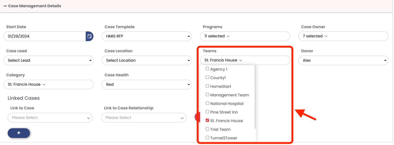The image size is (394, 145).
Task: Check the HomeStart option
Action: [207, 86]
